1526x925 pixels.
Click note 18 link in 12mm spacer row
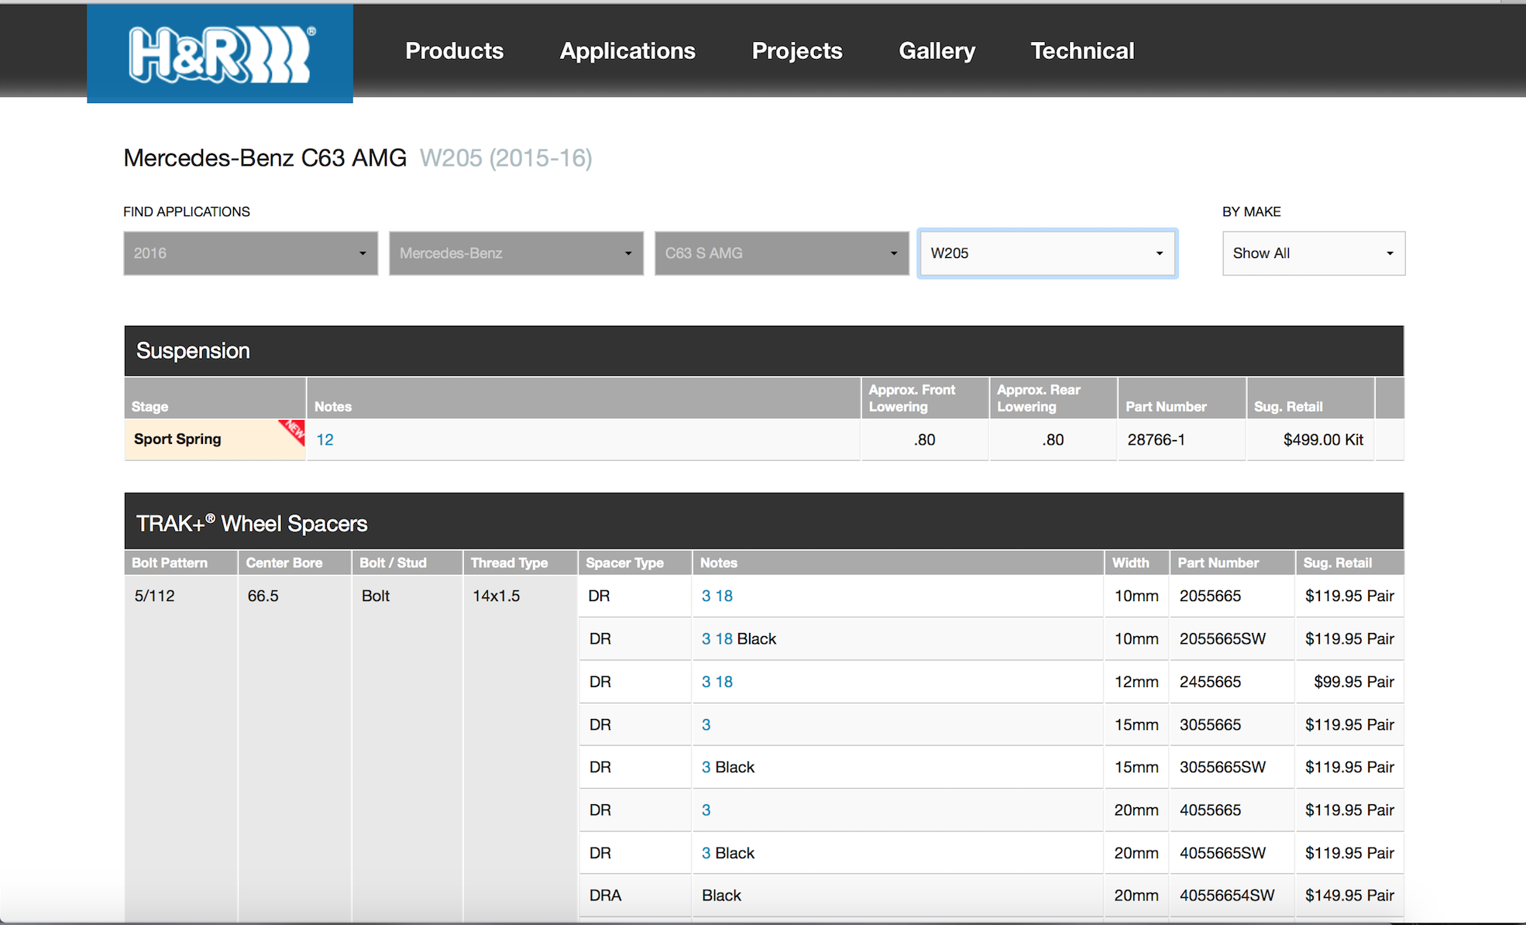coord(724,682)
